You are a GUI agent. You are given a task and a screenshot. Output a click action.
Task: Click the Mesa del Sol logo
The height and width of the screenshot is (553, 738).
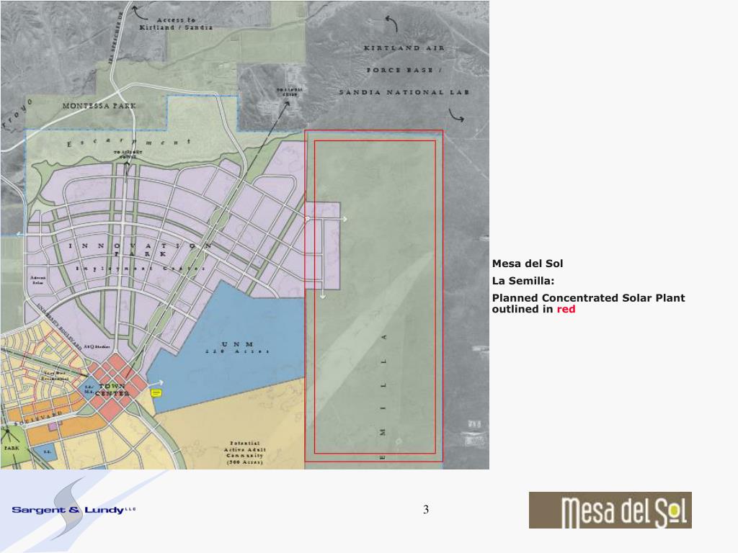610,511
